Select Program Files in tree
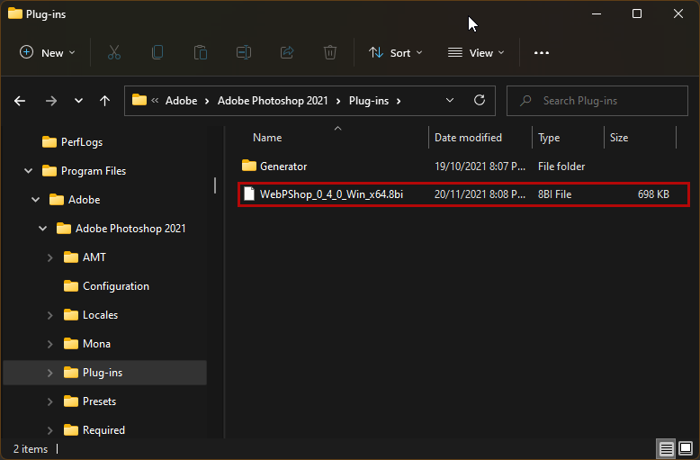This screenshot has width=700, height=460. (x=94, y=171)
